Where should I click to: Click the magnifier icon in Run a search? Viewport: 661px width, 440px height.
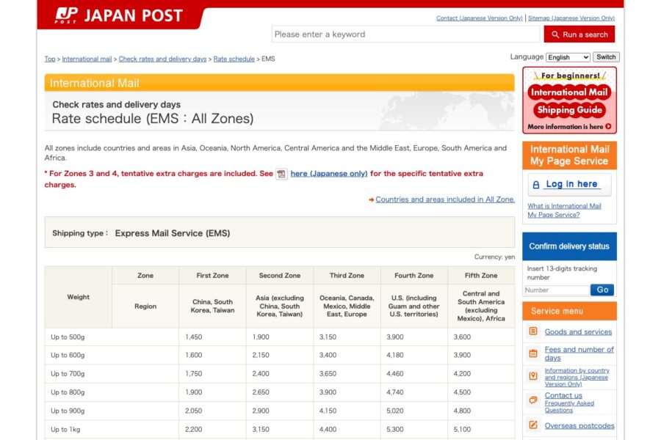(x=555, y=34)
